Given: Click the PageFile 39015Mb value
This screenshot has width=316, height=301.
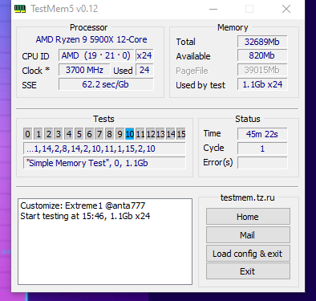Looking at the screenshot, I should coord(262,70).
